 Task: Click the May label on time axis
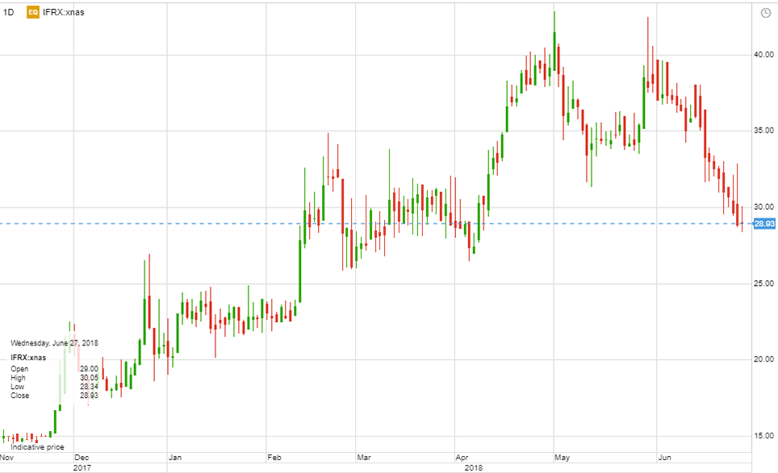[563, 457]
